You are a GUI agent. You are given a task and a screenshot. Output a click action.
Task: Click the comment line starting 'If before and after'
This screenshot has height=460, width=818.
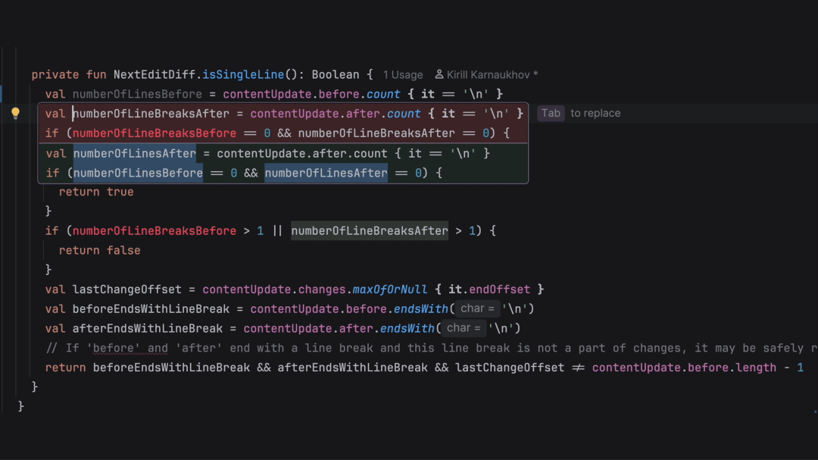[x=432, y=349]
